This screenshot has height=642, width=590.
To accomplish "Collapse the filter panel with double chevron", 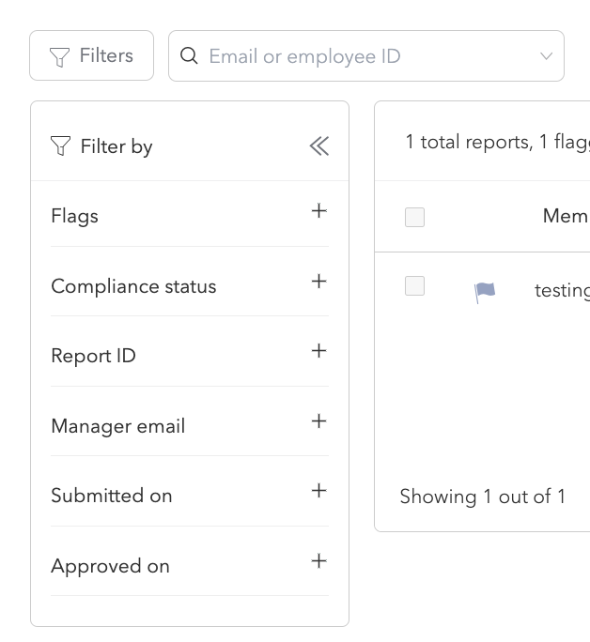I will pyautogui.click(x=318, y=146).
